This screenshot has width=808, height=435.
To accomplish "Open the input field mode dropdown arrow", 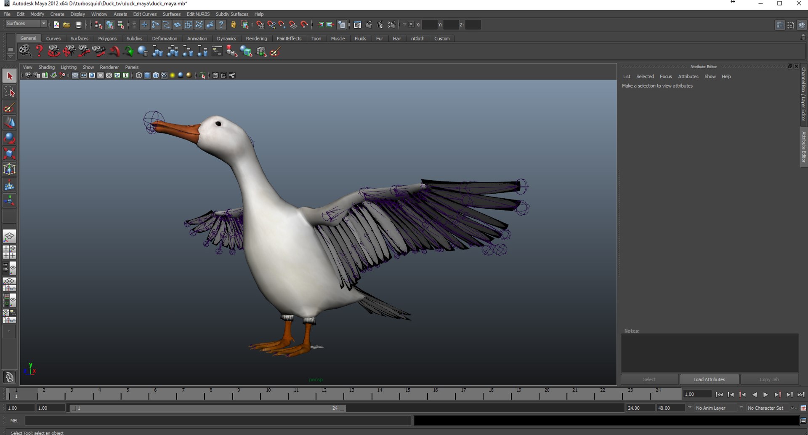I will (x=404, y=24).
